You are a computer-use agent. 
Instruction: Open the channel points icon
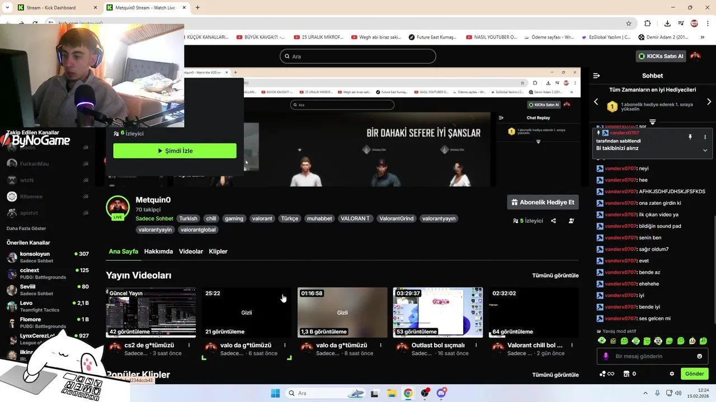coord(603,374)
